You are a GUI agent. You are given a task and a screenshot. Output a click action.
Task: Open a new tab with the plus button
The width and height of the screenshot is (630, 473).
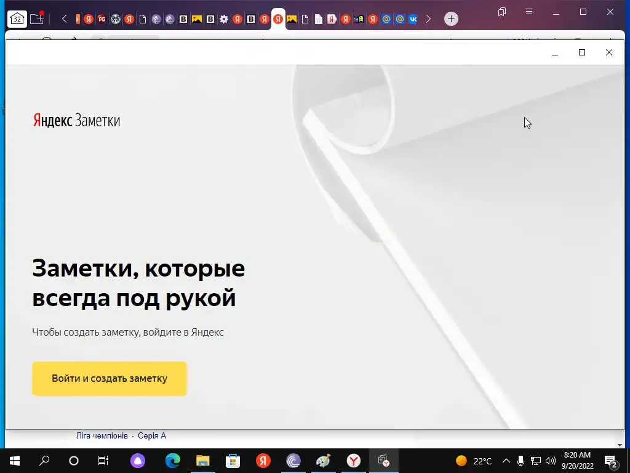pos(451,19)
